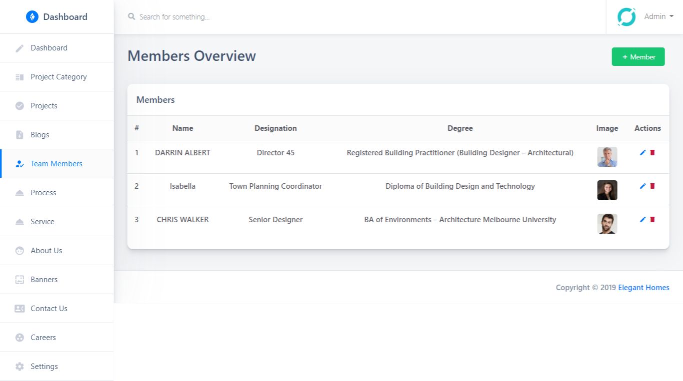Viewport: 683px width, 381px height.
Task: Open Project Category in sidebar
Action: (x=58, y=77)
